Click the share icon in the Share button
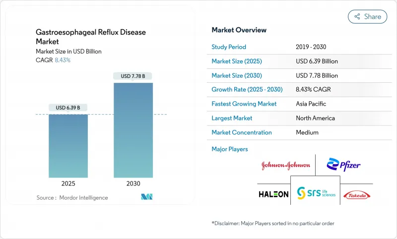The height and width of the screenshot is (239, 397). [357, 16]
